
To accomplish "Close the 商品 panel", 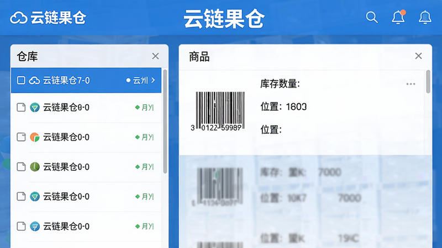I will (418, 56).
